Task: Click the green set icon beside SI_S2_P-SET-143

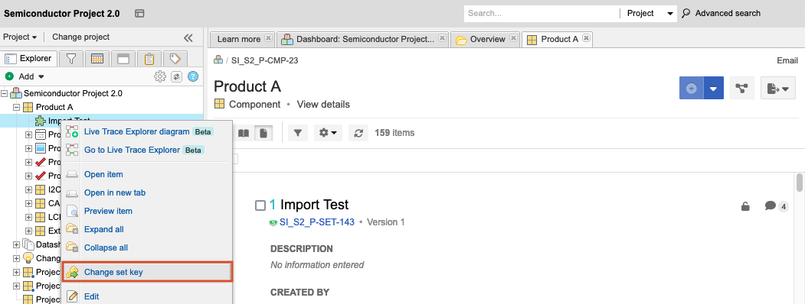Action: (273, 222)
